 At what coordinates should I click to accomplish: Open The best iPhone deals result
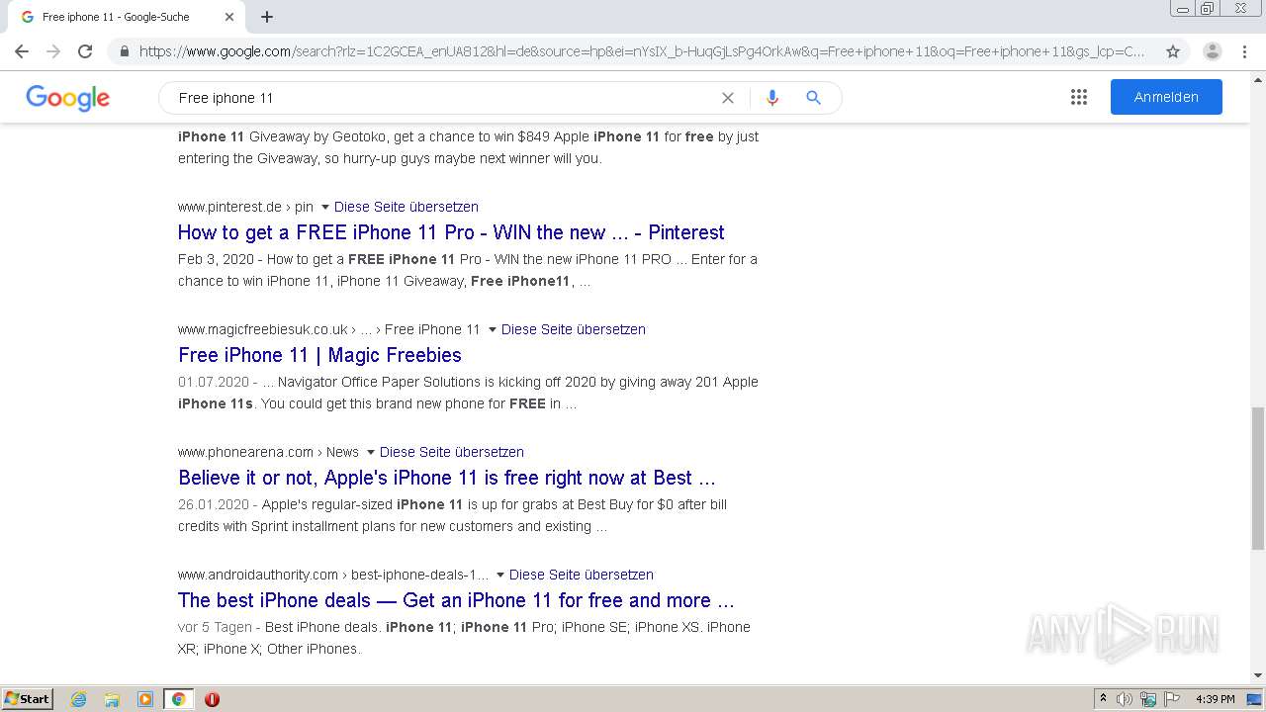point(456,600)
